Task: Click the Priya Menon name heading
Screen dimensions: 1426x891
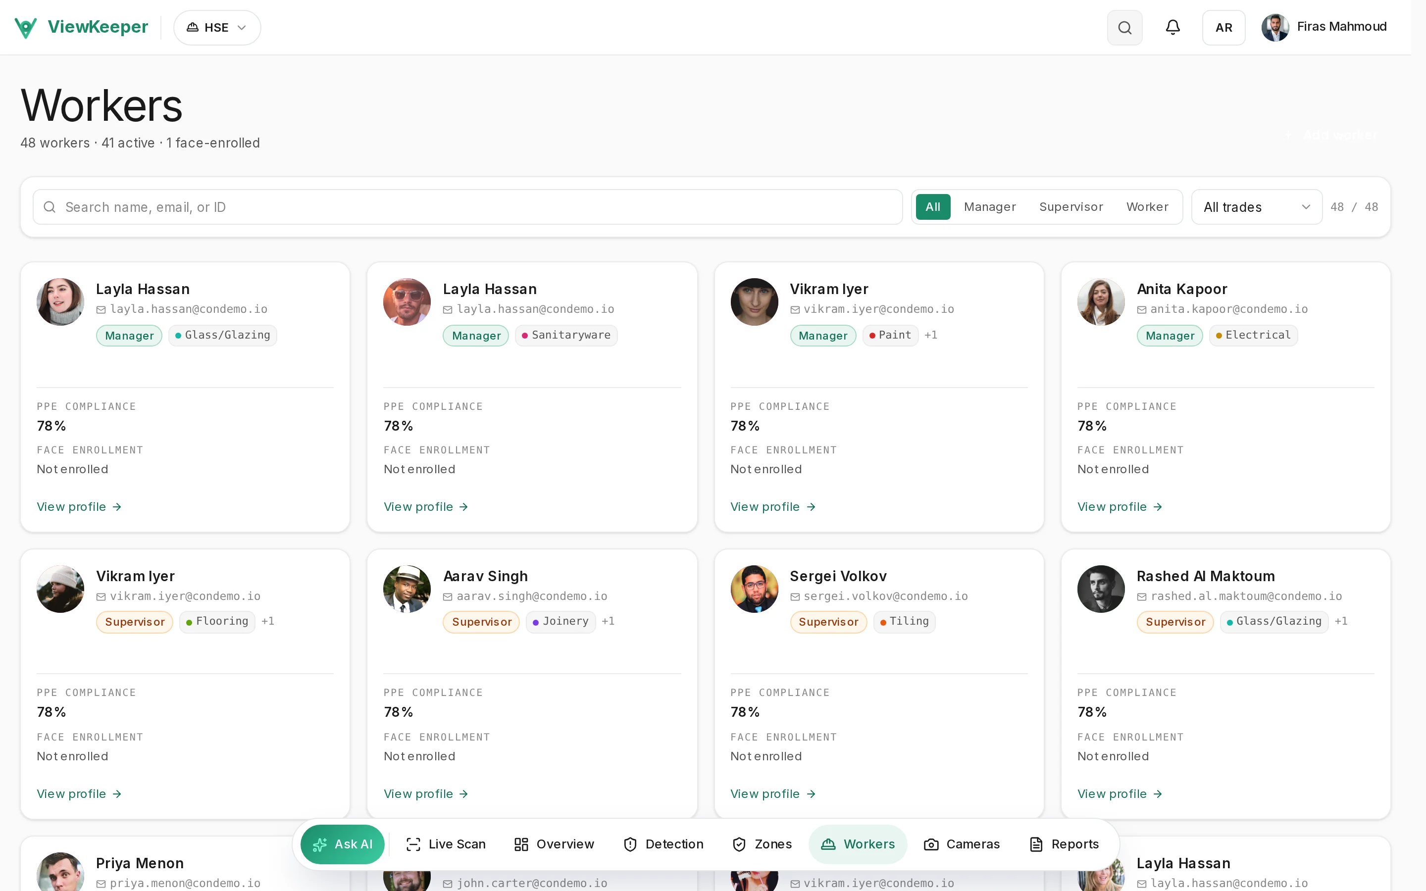Action: pyautogui.click(x=140, y=863)
